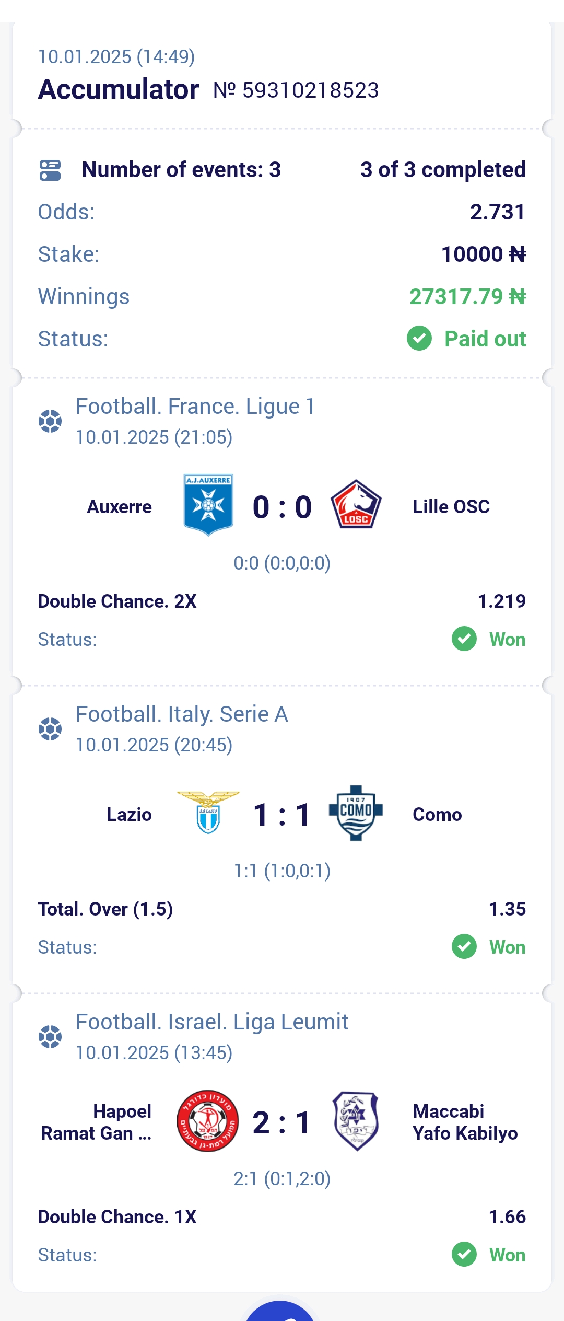Click the Auxerre club crest
Screen dimensions: 564x1321
pos(208,505)
